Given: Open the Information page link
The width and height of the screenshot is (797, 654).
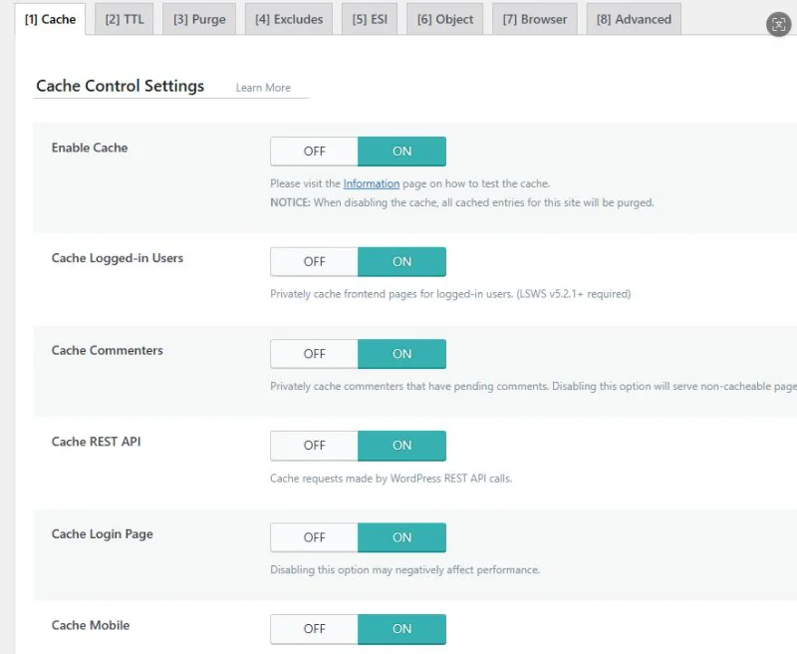Looking at the screenshot, I should pos(372,183).
